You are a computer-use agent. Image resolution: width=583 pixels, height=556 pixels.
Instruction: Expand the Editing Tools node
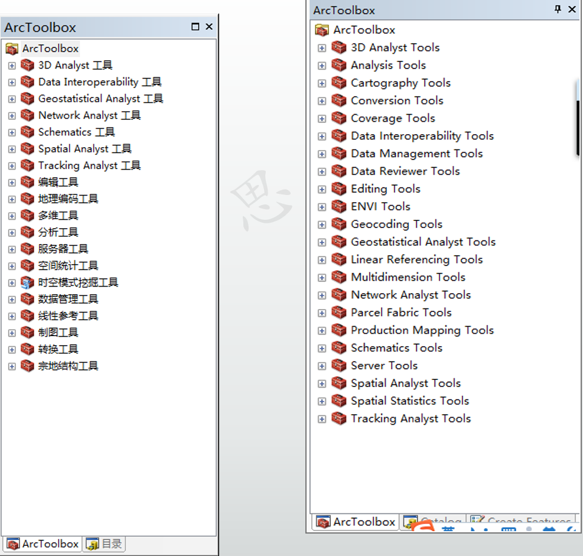pos(322,189)
